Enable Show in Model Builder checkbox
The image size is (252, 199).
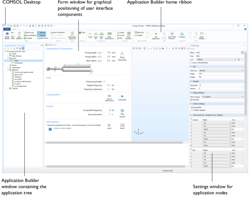[191, 63]
